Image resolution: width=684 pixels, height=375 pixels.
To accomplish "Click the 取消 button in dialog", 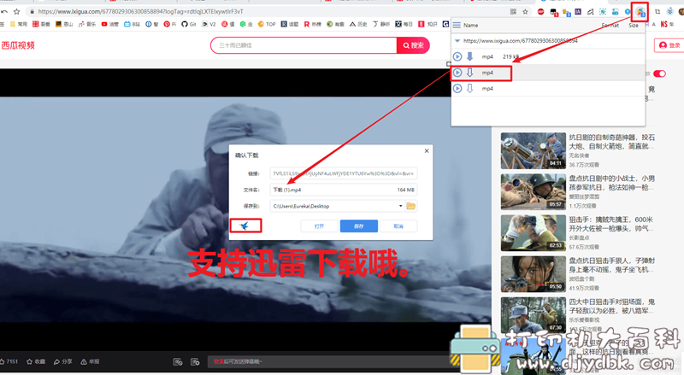I will [x=398, y=226].
